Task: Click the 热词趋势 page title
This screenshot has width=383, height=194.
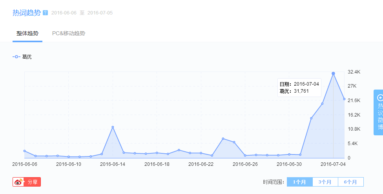Action: [x=27, y=13]
